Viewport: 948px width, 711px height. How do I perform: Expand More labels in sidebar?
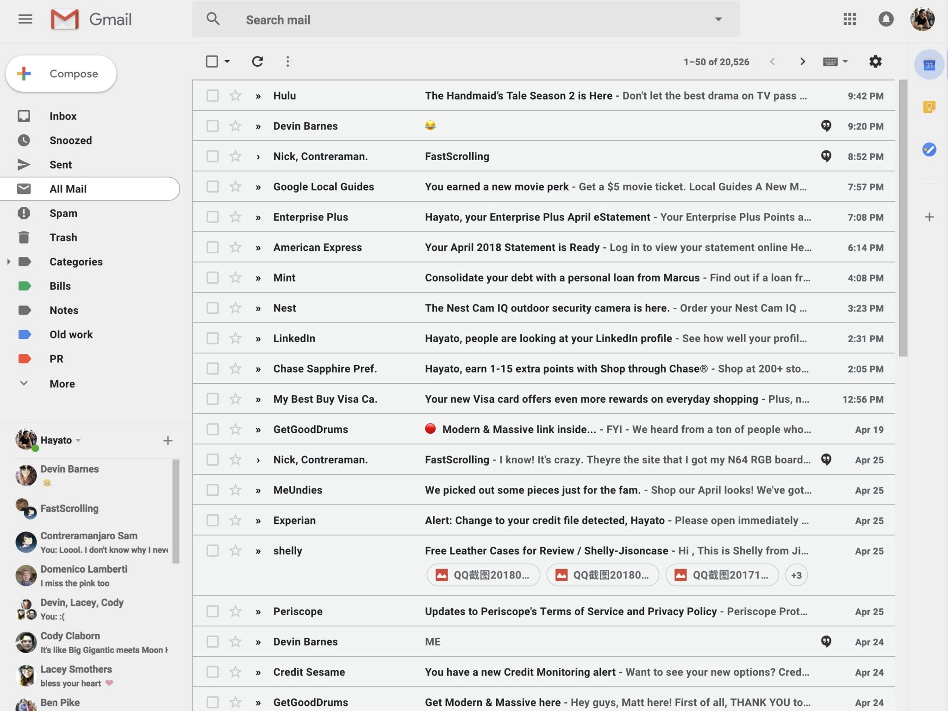[x=62, y=384]
